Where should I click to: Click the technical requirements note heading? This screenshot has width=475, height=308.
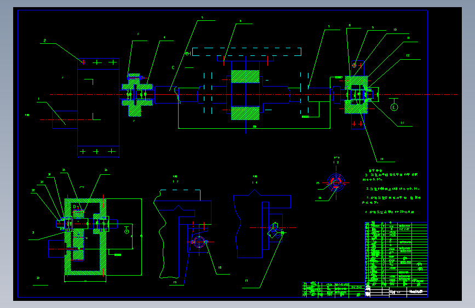pos(376,170)
